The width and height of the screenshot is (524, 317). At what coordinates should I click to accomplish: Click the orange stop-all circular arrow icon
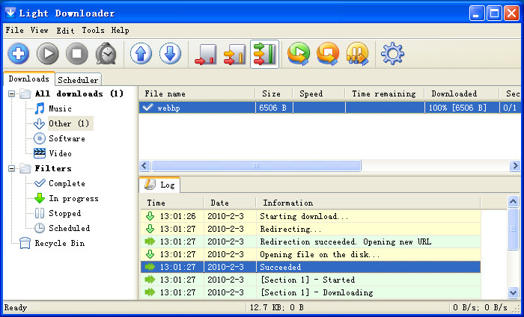tap(328, 53)
